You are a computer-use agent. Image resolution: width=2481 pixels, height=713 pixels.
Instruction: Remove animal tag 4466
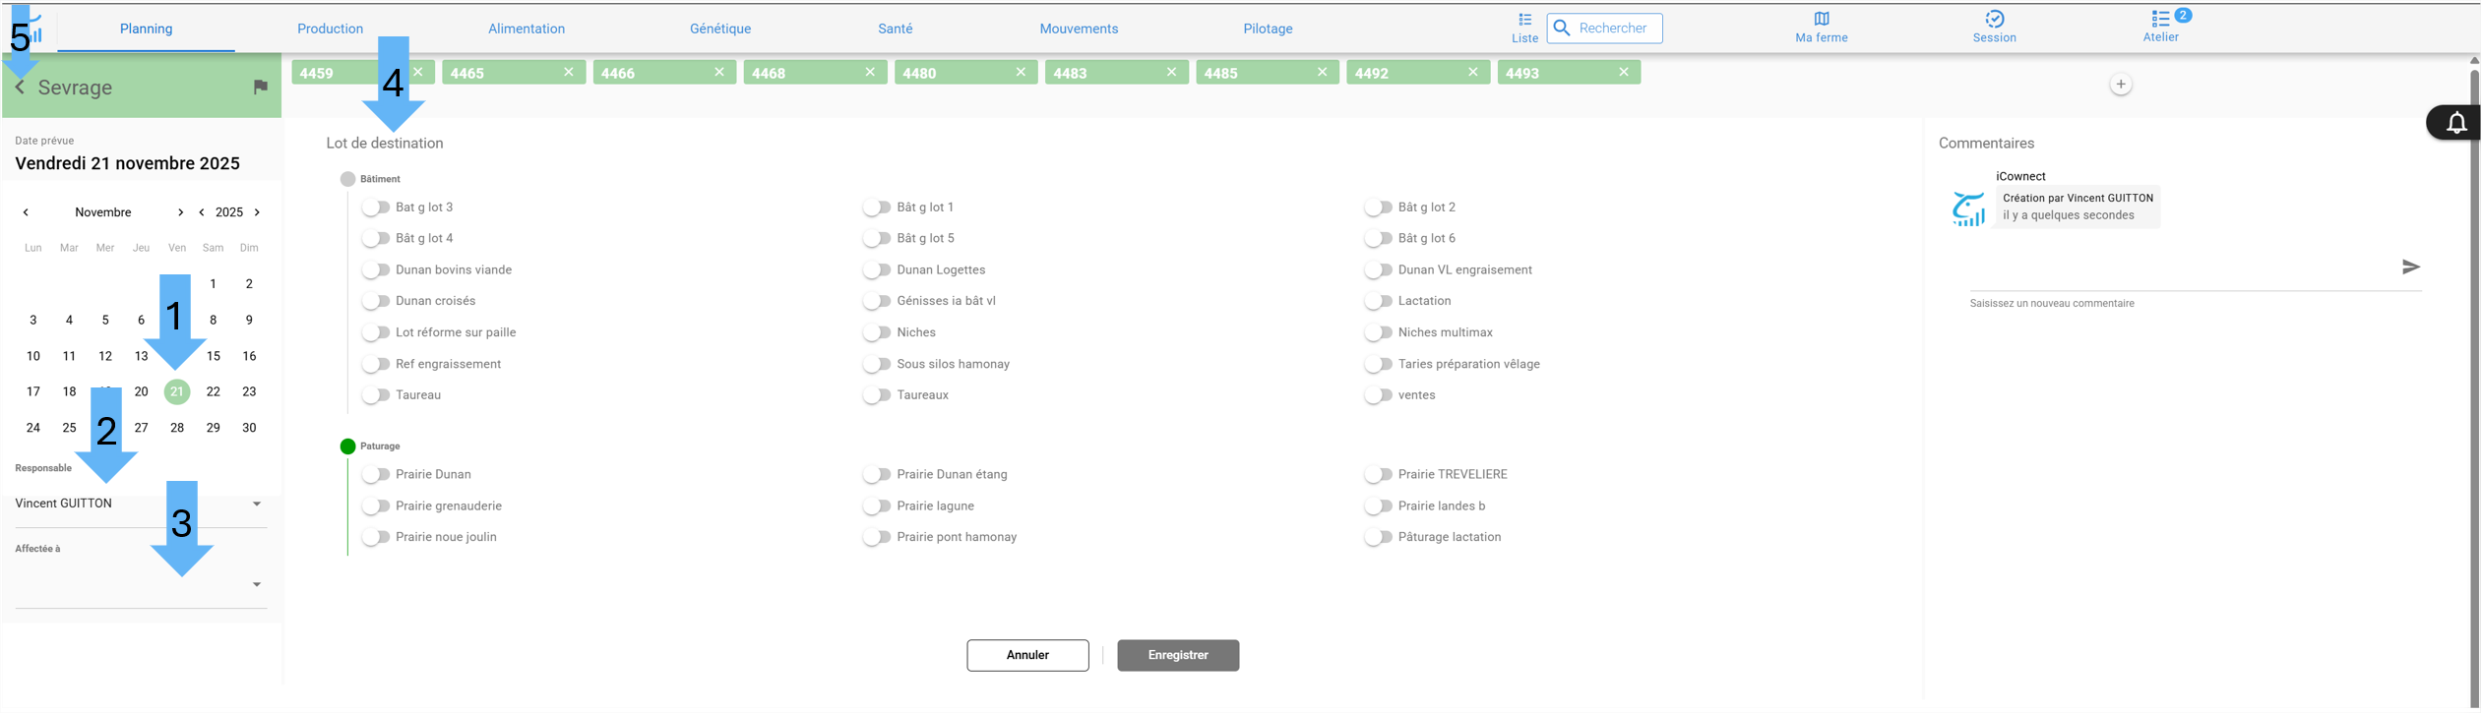[x=719, y=72]
